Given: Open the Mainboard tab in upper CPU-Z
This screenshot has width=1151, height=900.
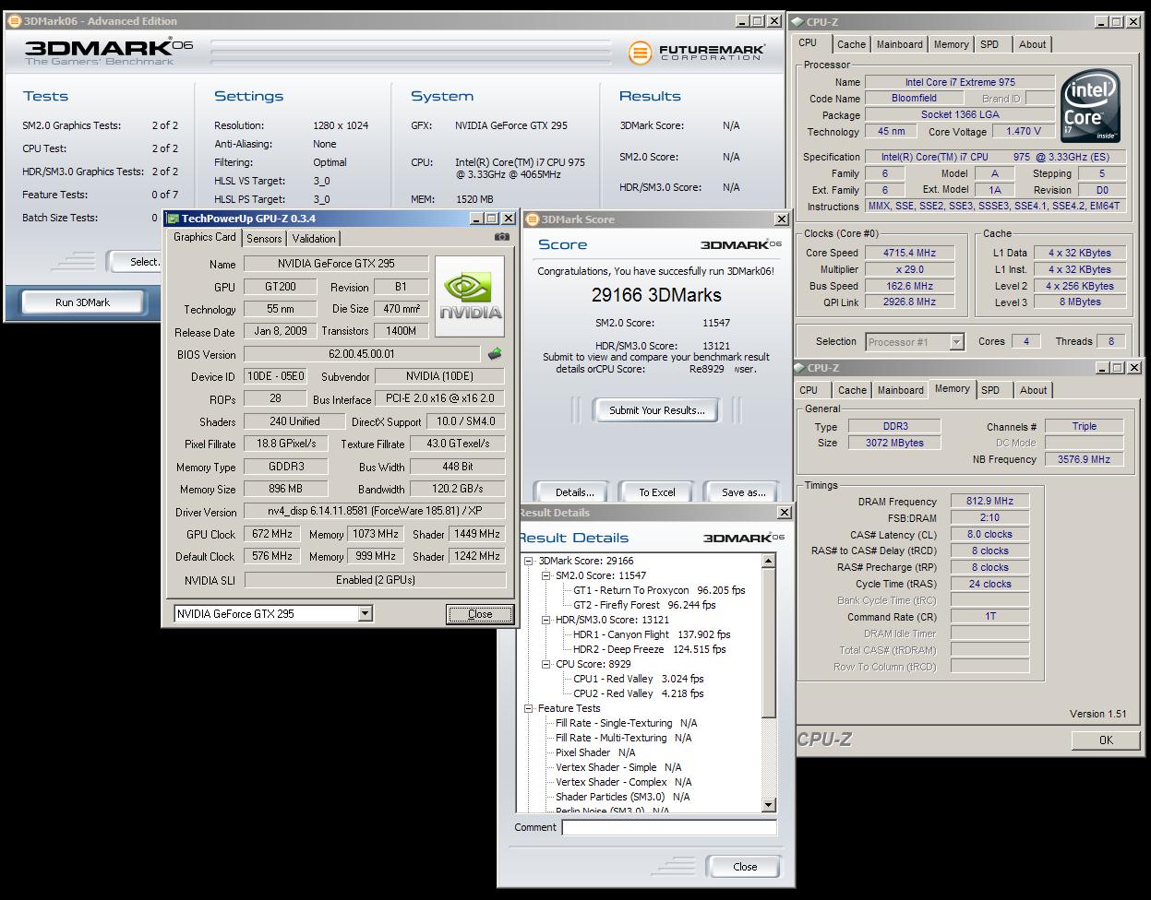Looking at the screenshot, I should (899, 44).
